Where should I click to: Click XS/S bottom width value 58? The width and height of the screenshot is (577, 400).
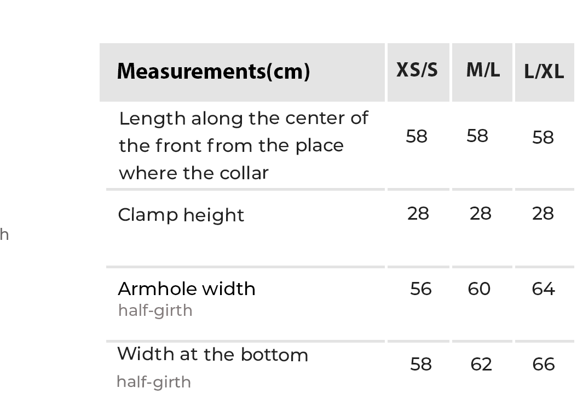421,364
